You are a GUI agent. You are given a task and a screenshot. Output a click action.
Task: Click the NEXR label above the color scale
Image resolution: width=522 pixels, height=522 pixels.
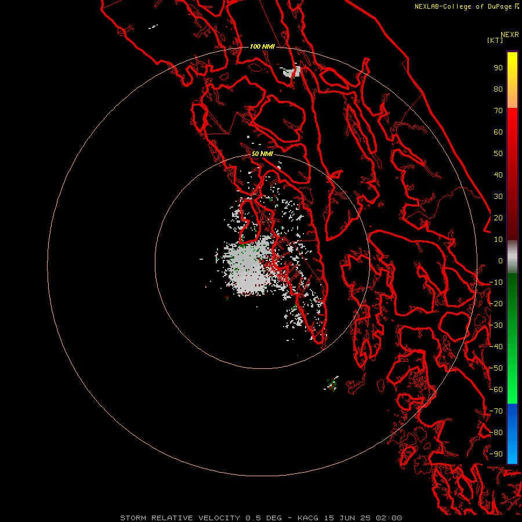pyautogui.click(x=510, y=35)
